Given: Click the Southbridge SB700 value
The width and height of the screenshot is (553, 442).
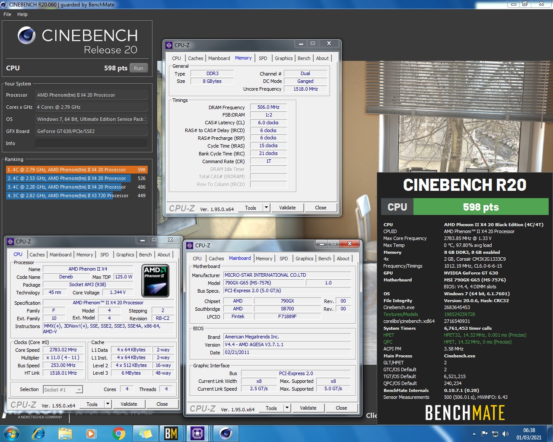Looking at the screenshot, I should [287, 309].
